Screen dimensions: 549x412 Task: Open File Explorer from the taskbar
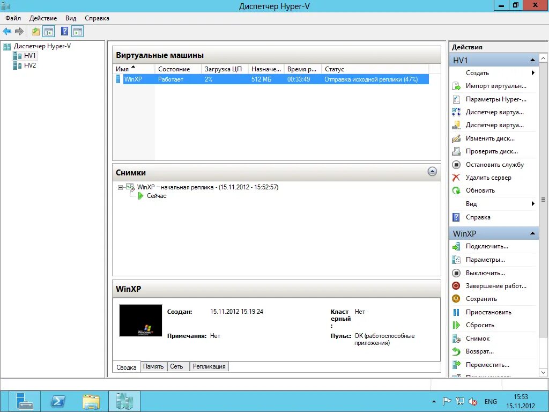[x=91, y=401]
